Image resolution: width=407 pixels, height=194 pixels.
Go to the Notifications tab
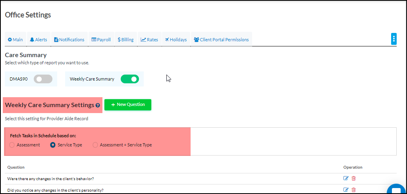pos(69,40)
